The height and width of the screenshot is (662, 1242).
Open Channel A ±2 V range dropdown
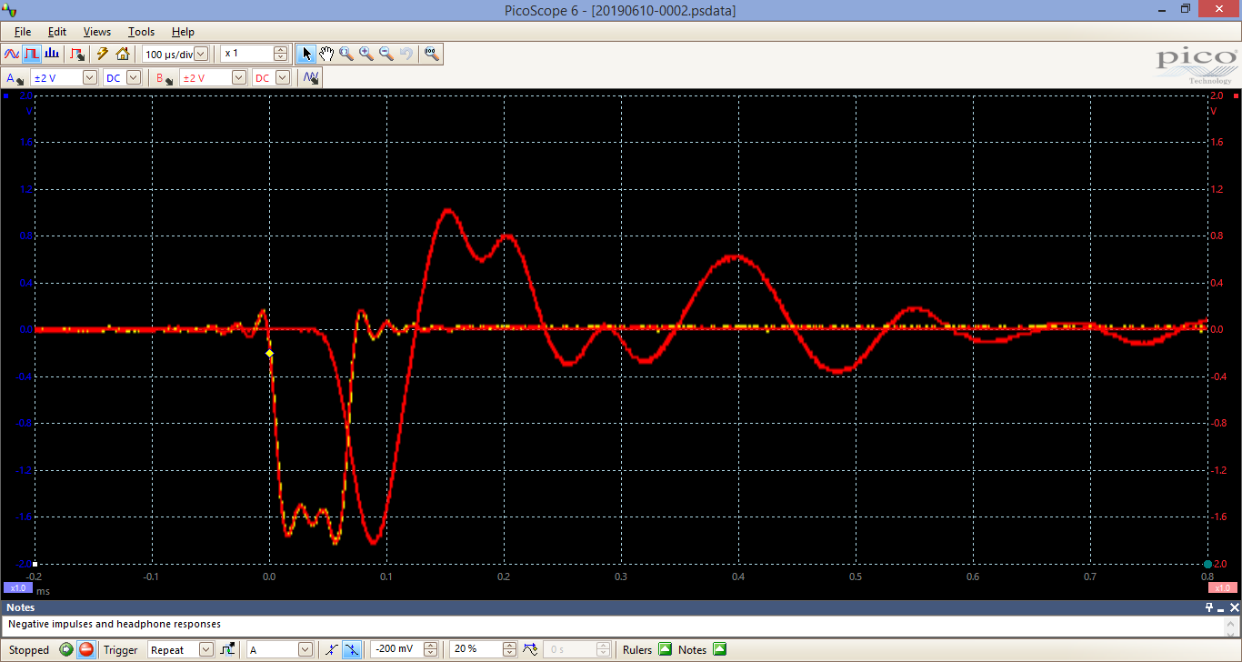[90, 78]
